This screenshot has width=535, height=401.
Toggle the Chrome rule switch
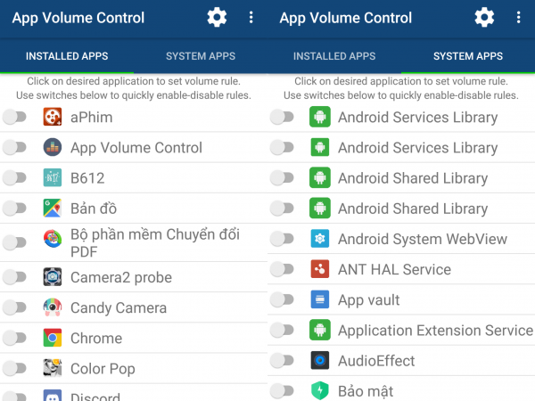pos(14,338)
